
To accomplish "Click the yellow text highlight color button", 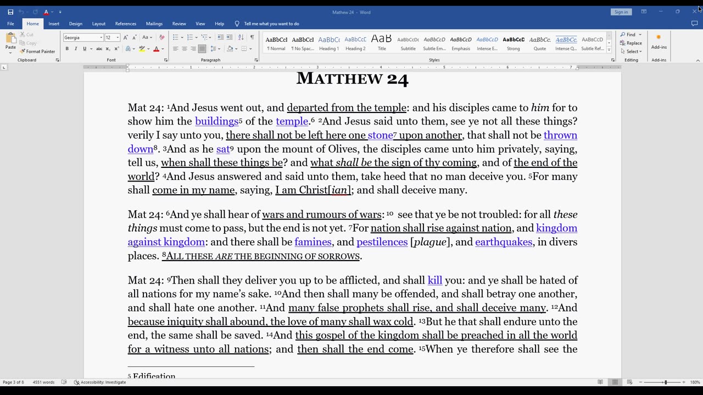I will click(x=142, y=49).
